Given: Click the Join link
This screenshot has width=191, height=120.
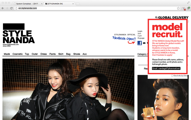Looking at the screenshot, I should 139,34.
